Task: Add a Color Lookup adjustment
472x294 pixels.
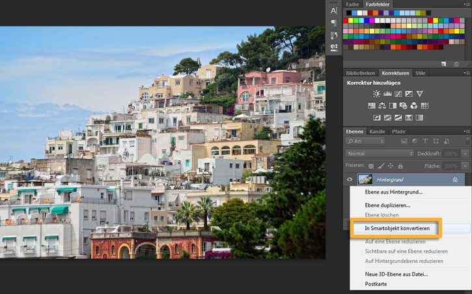Action: tap(424, 106)
